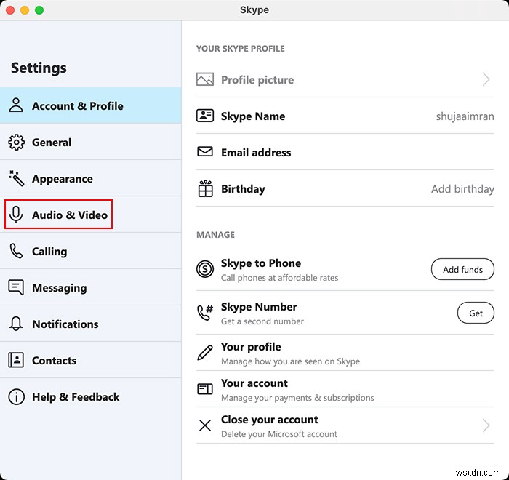Click the Skype Name label
Image resolution: width=509 pixels, height=480 pixels.
coord(253,116)
